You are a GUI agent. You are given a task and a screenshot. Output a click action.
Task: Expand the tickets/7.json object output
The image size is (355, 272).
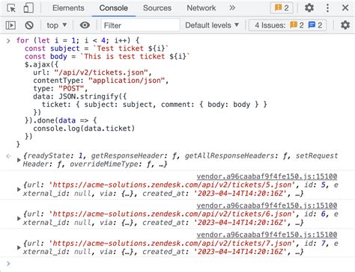19,247
